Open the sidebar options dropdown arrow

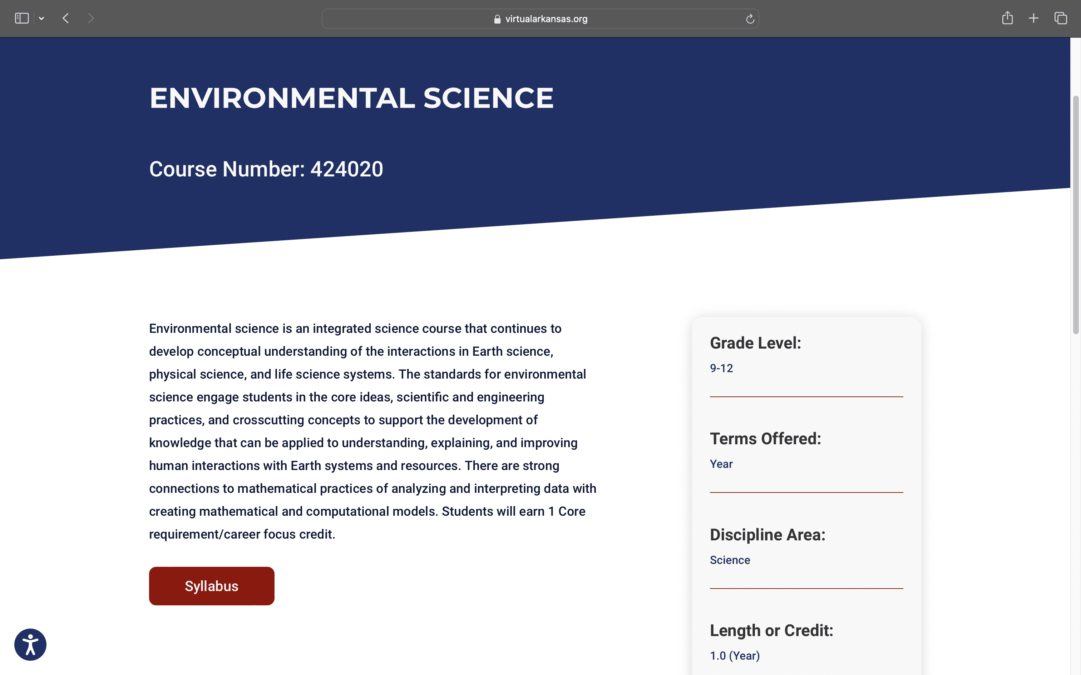(41, 18)
